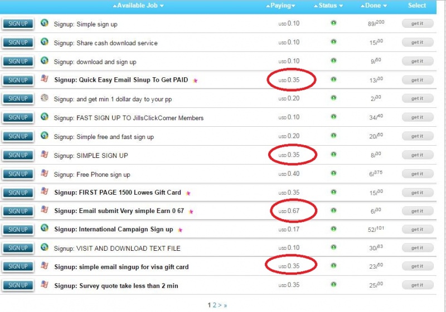
Task: Click 'get it' for Quick Easy Email Sinup
Action: [x=417, y=80]
